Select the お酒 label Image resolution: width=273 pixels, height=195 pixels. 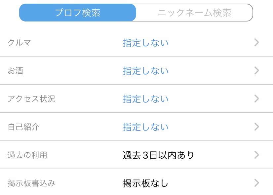pyautogui.click(x=16, y=71)
